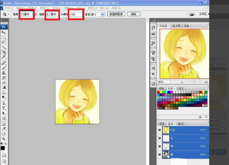The width and height of the screenshot is (229, 165).
Task: Switch to the 图层 tab
Action: (161, 124)
